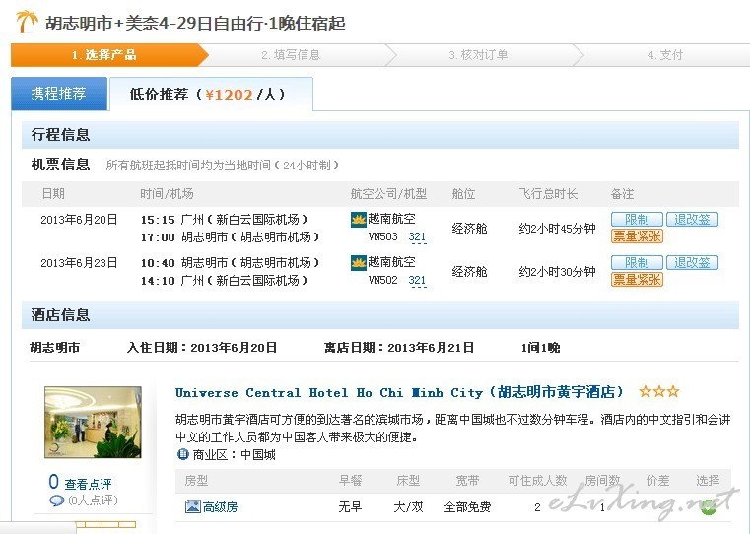Select the 低价推荐 ¥1202/人 tab
The height and width of the screenshot is (534, 750).
click(212, 95)
